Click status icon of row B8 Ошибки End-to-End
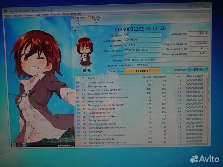Viewport: 223px width, 167px height. tap(78, 113)
